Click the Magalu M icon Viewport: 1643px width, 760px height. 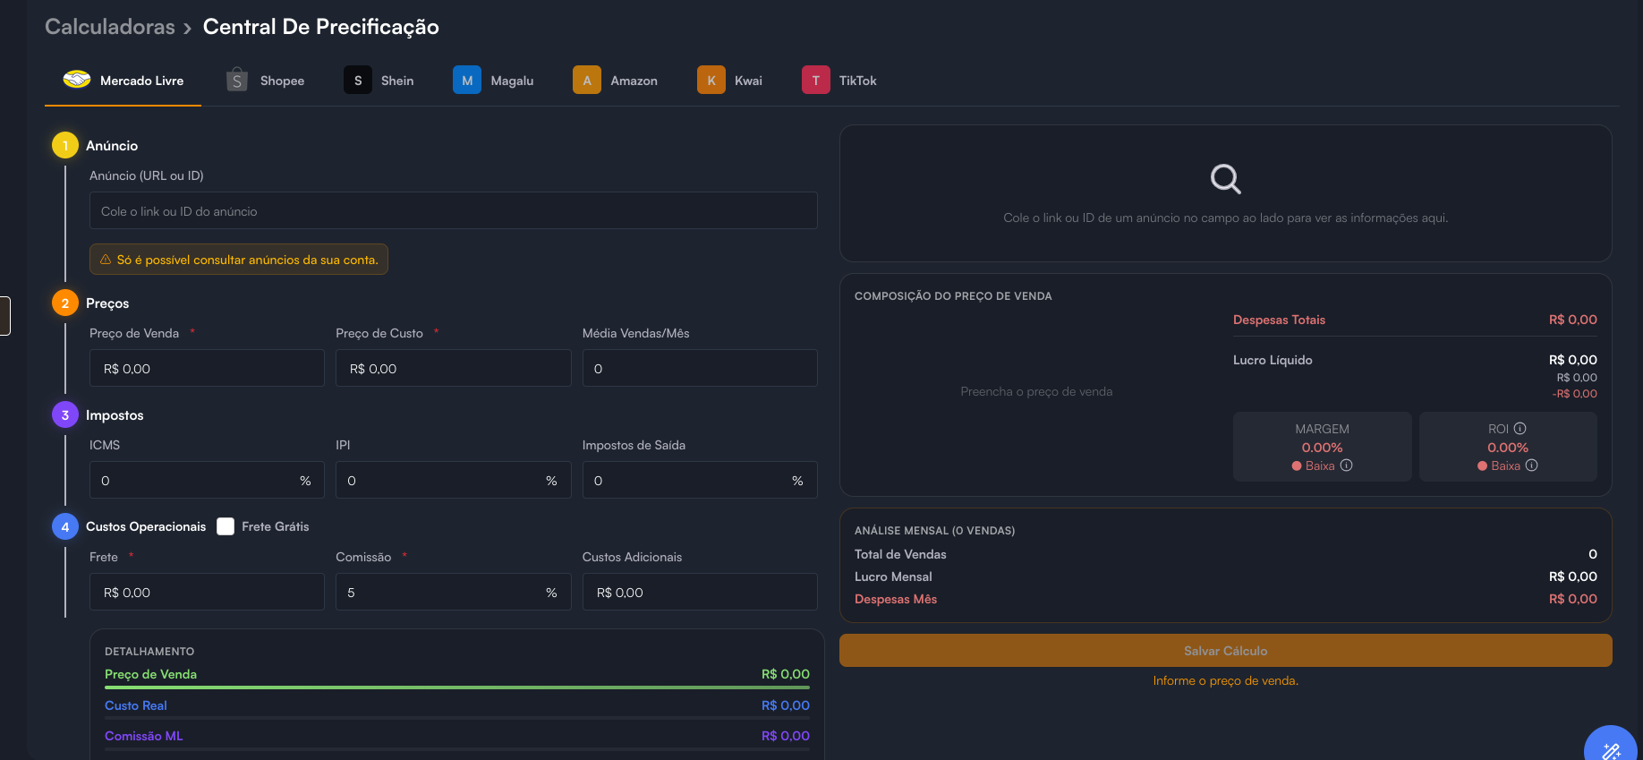click(467, 80)
